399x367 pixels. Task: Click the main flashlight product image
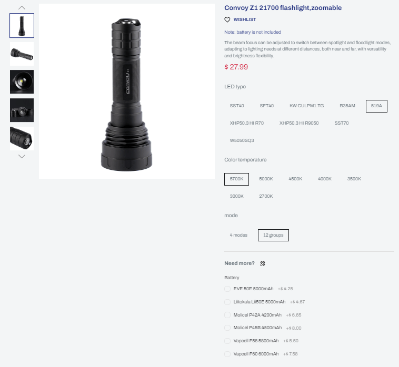click(x=127, y=91)
